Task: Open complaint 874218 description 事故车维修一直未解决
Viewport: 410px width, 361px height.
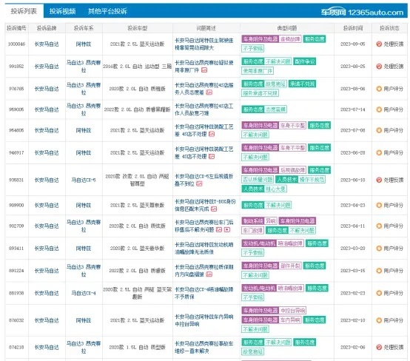Action: (204, 347)
